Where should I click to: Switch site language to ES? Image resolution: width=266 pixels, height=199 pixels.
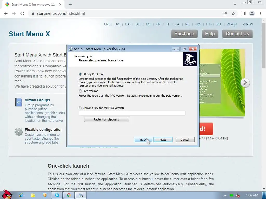148,24
